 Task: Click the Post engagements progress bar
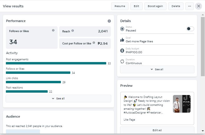click(56, 63)
